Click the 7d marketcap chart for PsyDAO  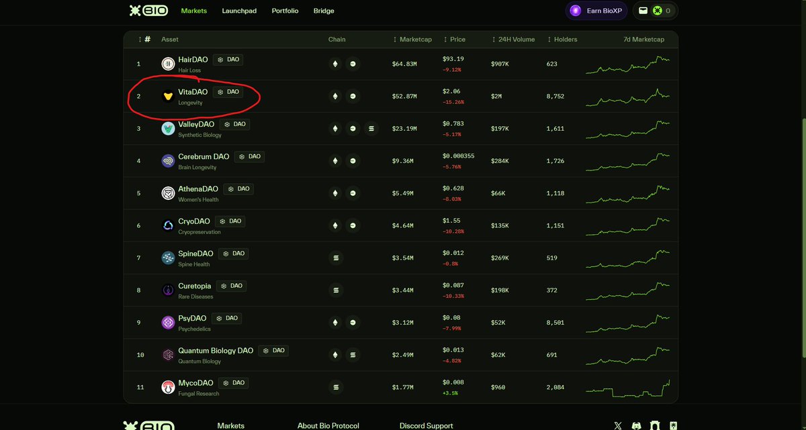pos(628,323)
